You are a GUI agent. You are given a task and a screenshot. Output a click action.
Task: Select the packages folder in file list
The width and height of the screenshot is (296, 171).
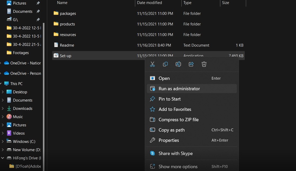click(68, 14)
